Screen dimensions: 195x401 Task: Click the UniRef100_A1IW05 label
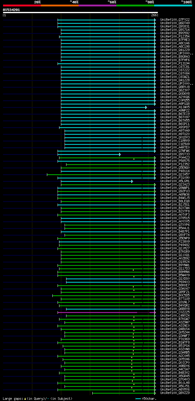(175, 107)
